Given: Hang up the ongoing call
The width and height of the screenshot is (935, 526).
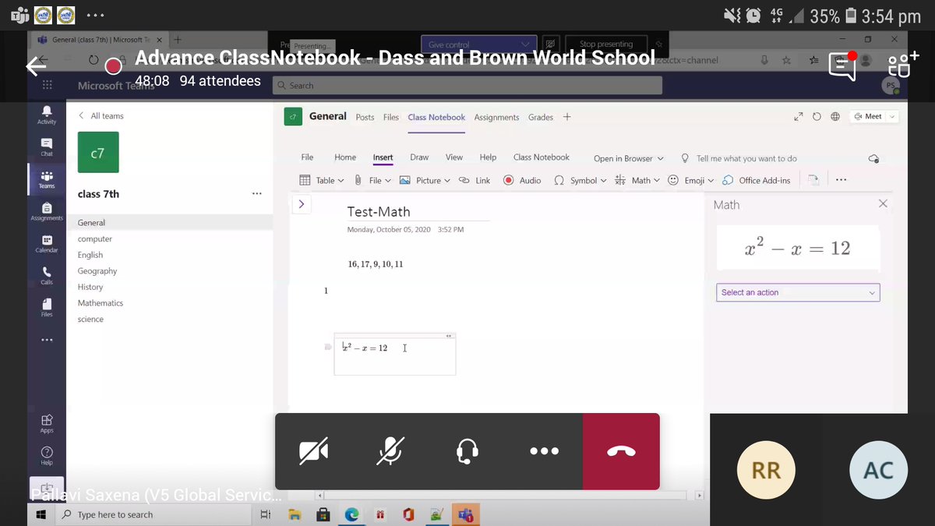Looking at the screenshot, I should click(x=621, y=451).
